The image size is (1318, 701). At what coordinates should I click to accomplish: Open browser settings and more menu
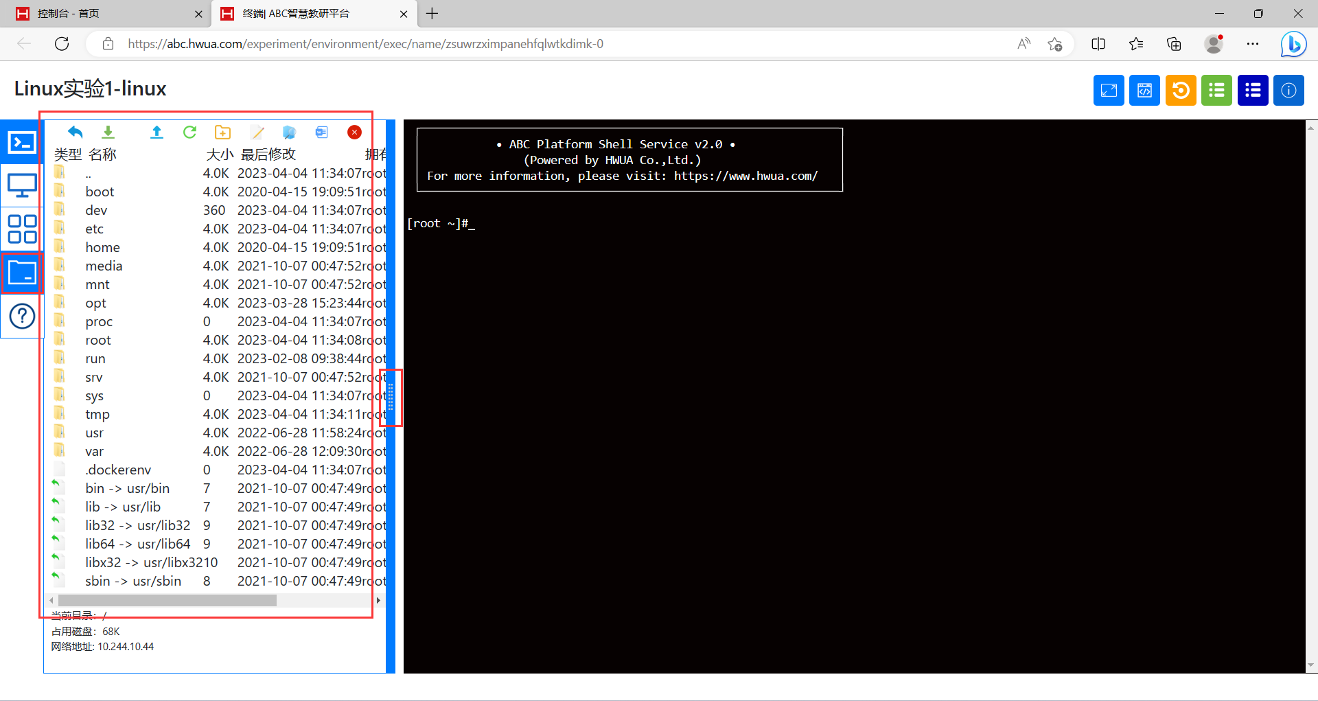[1253, 44]
